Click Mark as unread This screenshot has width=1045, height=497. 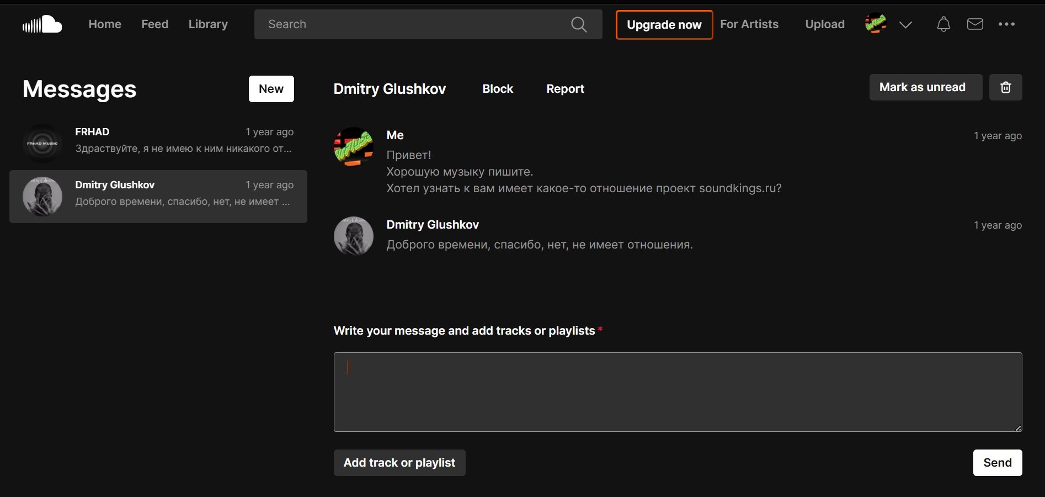point(926,87)
